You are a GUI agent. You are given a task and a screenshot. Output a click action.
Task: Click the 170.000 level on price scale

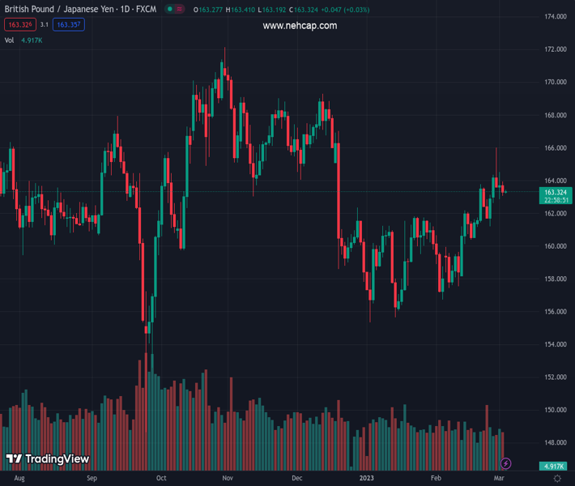tap(555, 82)
